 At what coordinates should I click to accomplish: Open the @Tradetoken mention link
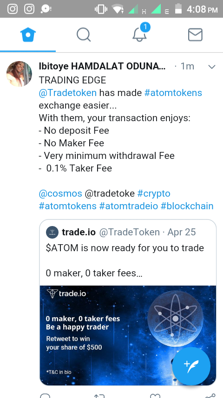[67, 93]
